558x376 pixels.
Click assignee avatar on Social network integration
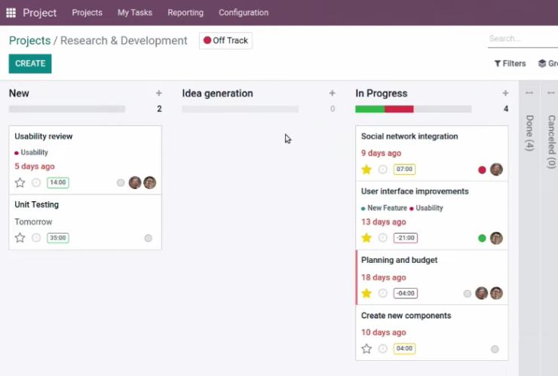coord(496,170)
